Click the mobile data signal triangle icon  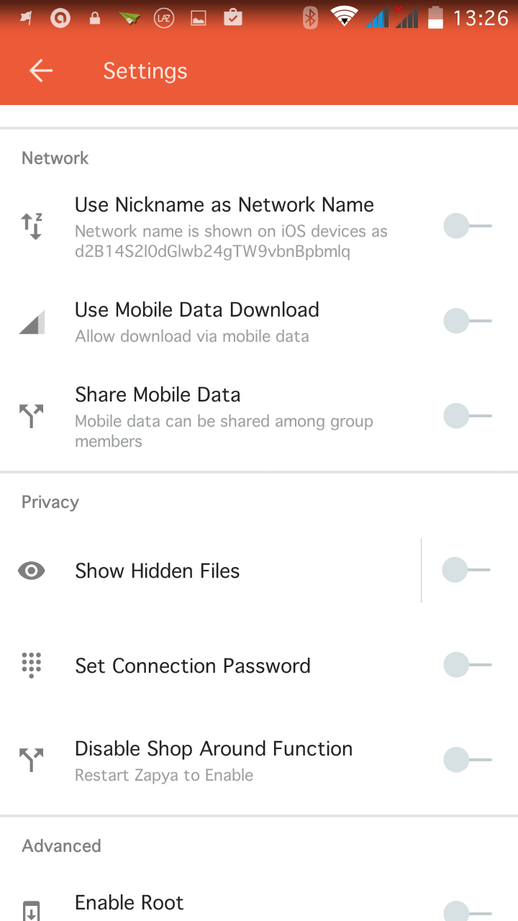[32, 322]
